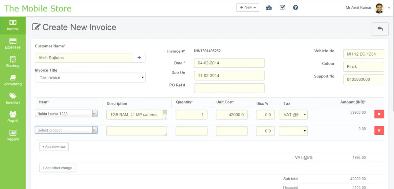Delete the Nokia Lumia 1020 row

click(x=379, y=114)
